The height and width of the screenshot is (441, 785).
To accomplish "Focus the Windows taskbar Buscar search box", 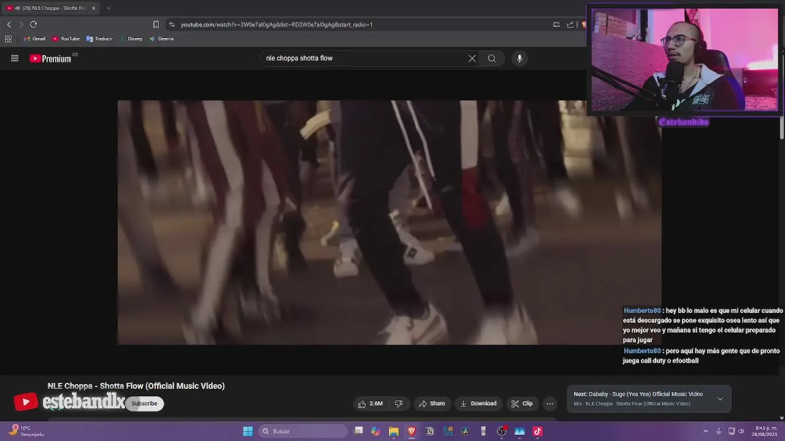I will (x=303, y=431).
